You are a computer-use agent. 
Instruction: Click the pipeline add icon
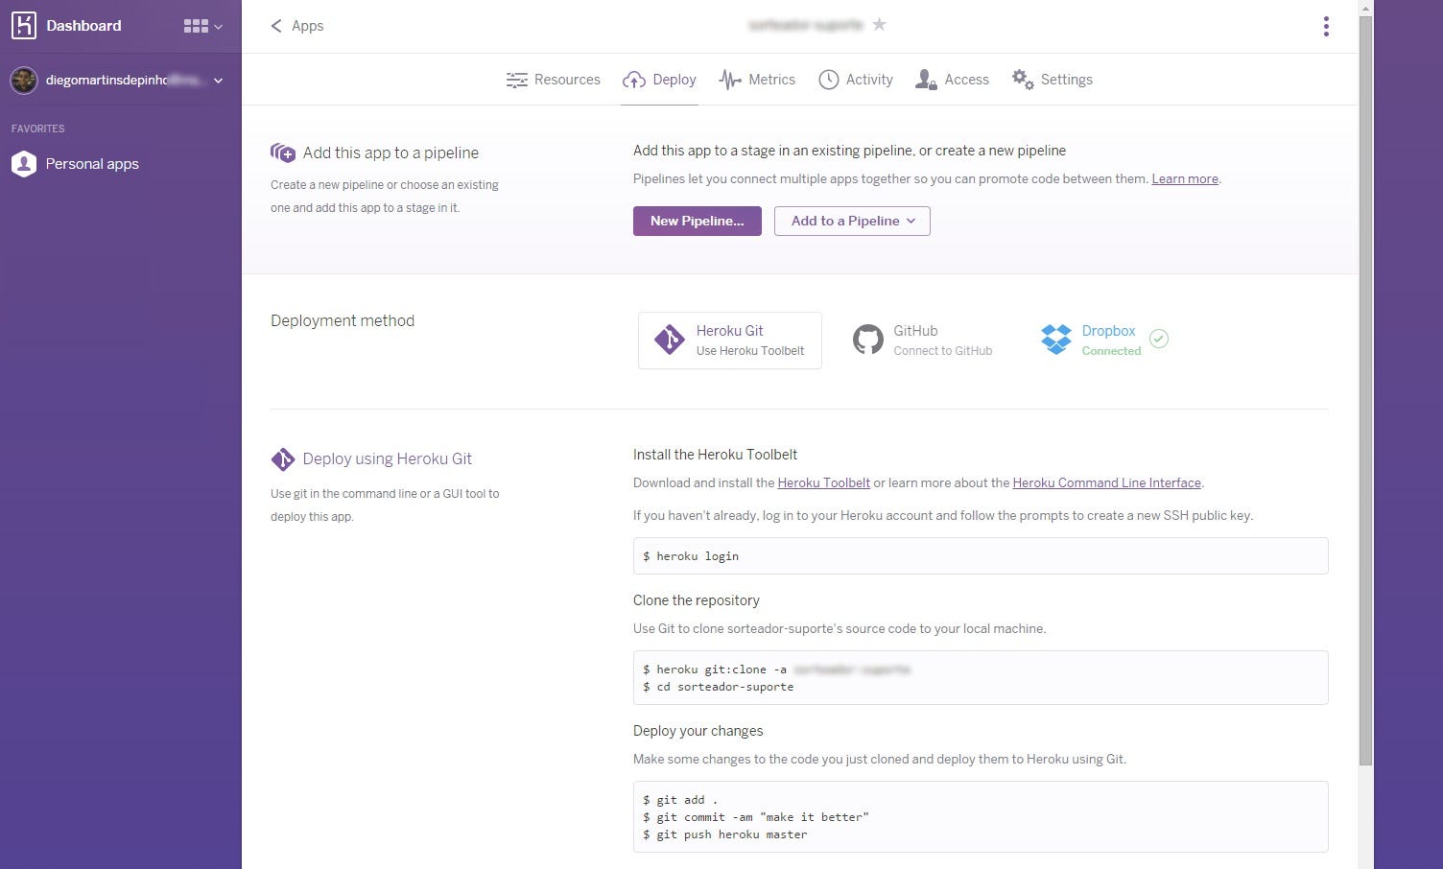(282, 153)
